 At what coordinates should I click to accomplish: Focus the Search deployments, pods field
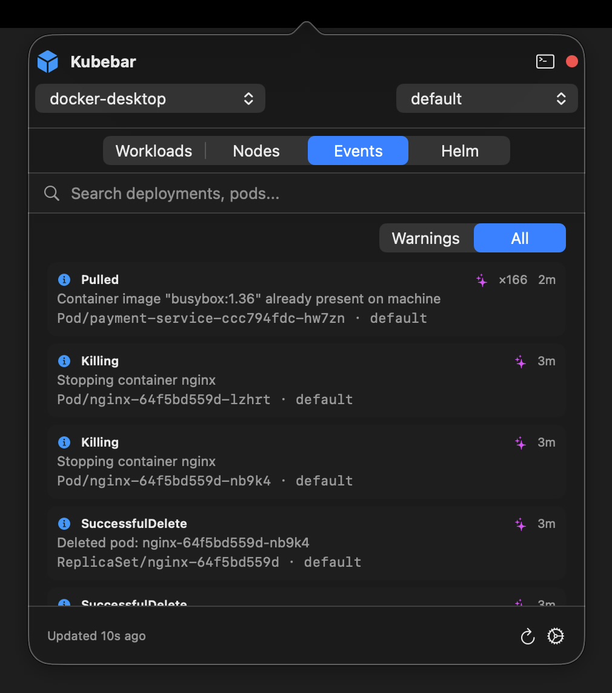307,193
